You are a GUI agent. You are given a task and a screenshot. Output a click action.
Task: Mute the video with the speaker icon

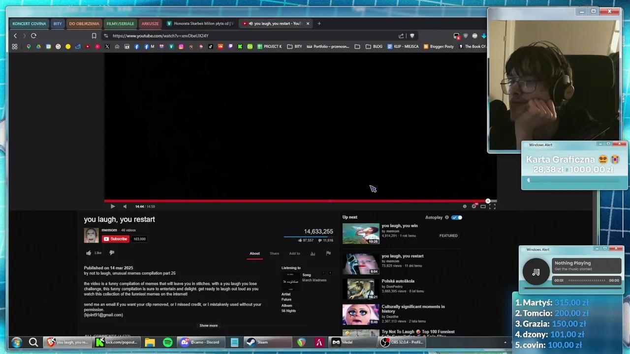[x=125, y=206]
